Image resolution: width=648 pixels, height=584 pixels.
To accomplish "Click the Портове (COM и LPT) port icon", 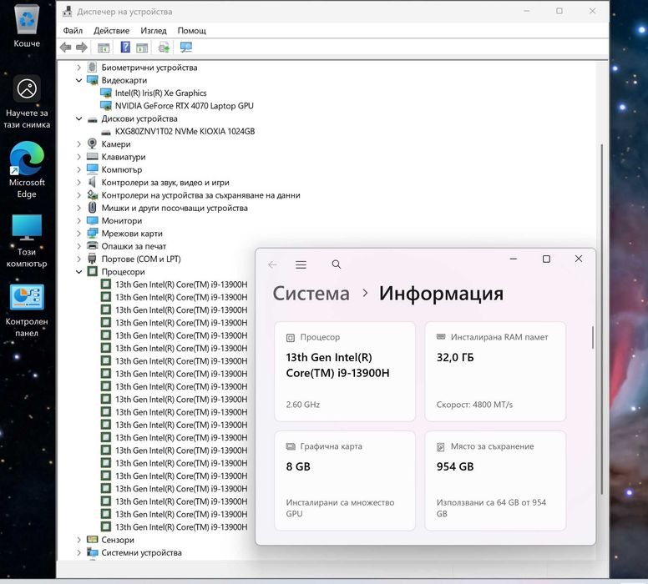I will pyautogui.click(x=92, y=259).
